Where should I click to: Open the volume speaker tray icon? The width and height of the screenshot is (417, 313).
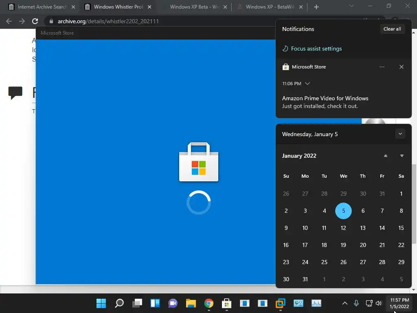(379, 303)
